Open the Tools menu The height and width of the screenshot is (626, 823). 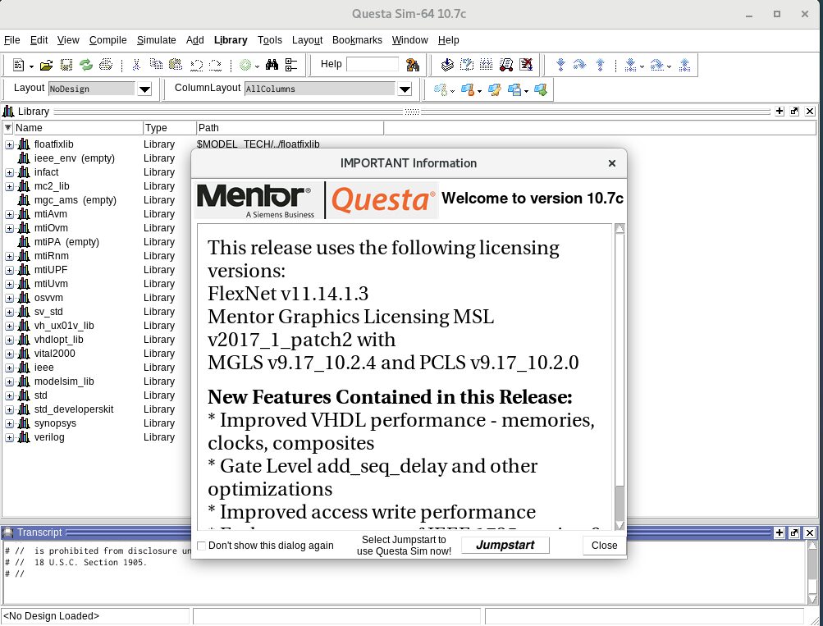270,40
